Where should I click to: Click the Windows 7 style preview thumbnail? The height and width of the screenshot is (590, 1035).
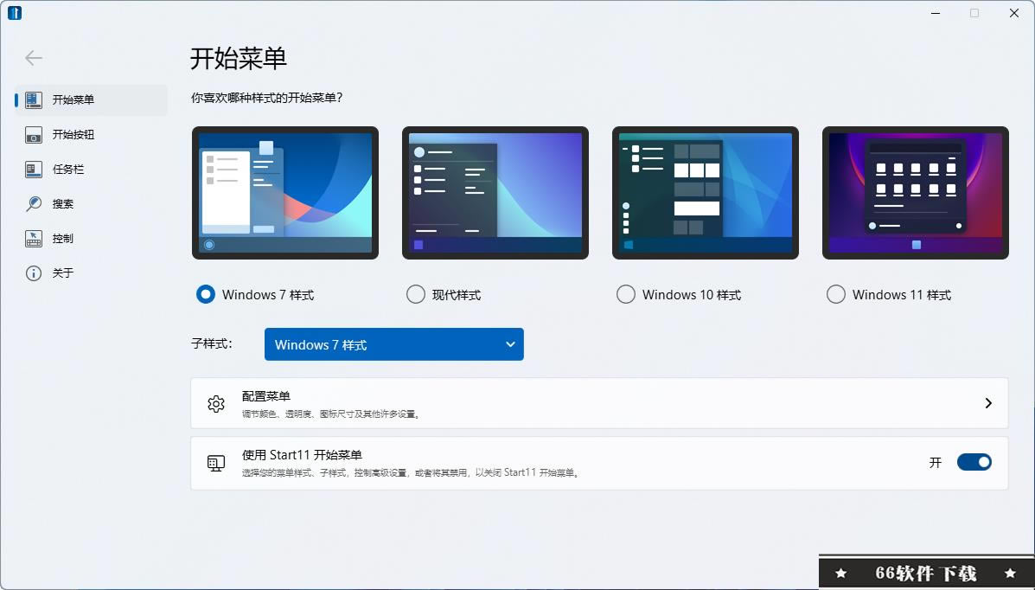click(x=285, y=193)
